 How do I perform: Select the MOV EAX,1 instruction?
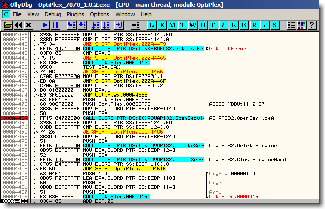tap(97, 90)
